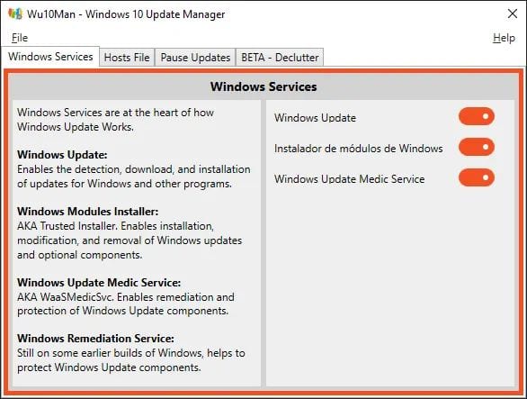
Task: Toggle the Instalador de módulos de Windows switch
Action: (477, 147)
